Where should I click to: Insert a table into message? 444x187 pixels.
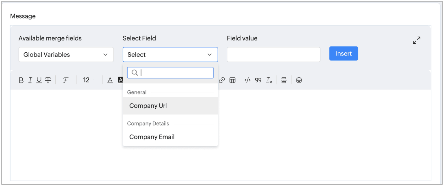point(232,80)
